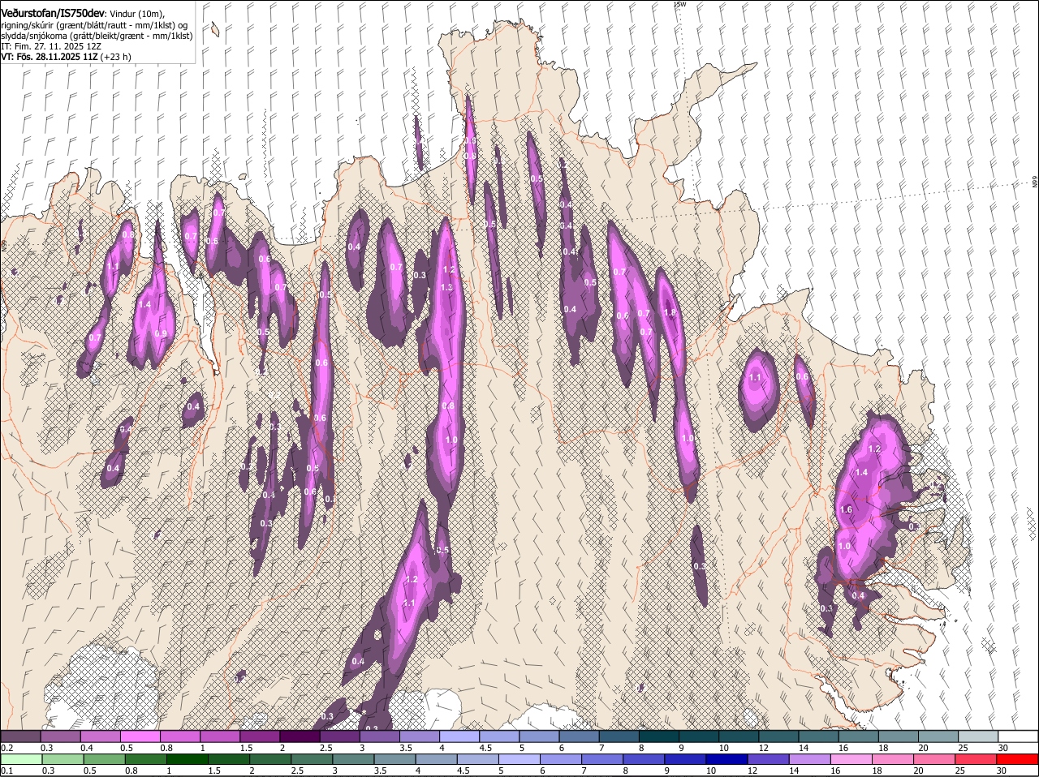The image size is (1039, 777).
Task: Click the 12–14 violet swatch in blue legend
Action: pyautogui.click(x=767, y=759)
